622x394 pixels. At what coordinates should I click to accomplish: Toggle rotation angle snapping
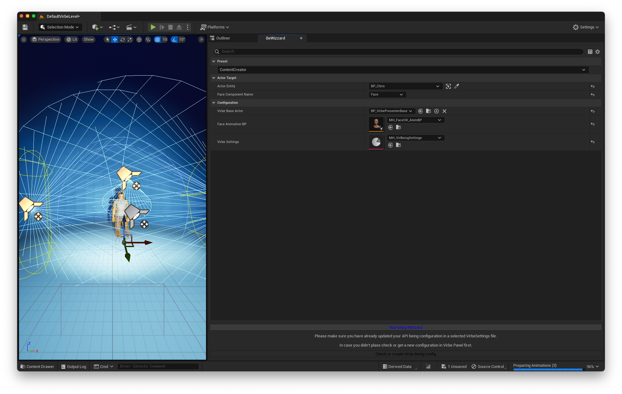pyautogui.click(x=174, y=39)
